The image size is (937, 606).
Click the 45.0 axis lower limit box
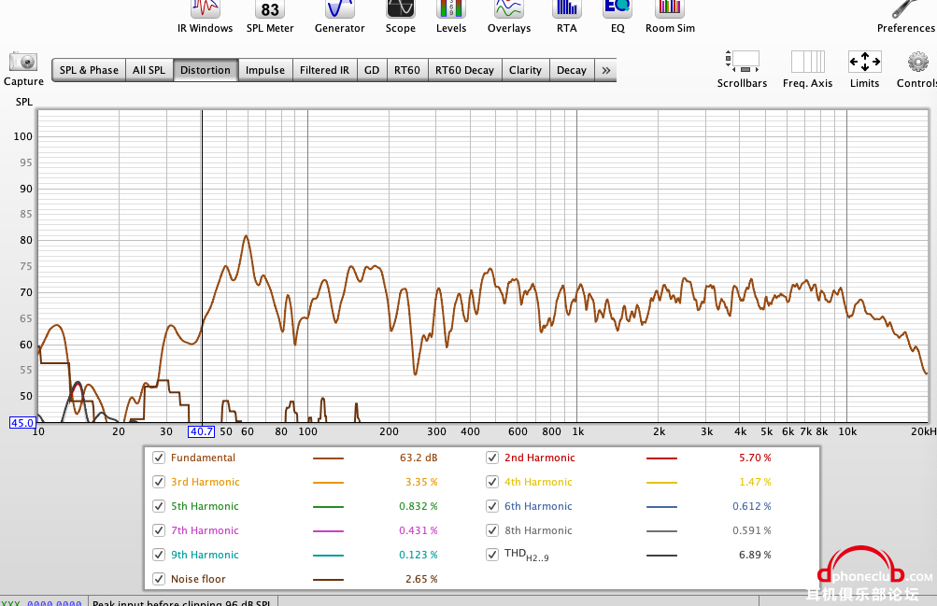tap(22, 423)
